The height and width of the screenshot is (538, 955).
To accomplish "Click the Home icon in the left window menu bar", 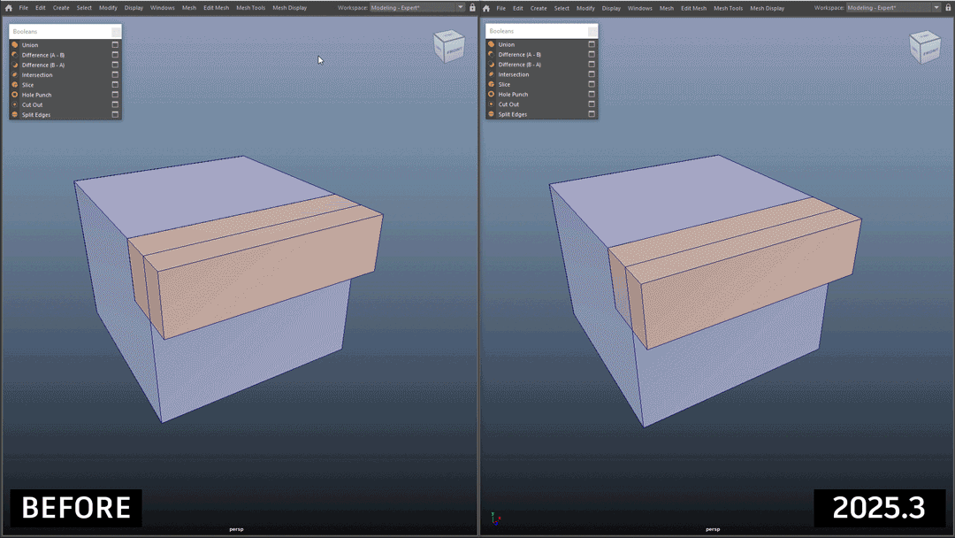I will pyautogui.click(x=9, y=8).
